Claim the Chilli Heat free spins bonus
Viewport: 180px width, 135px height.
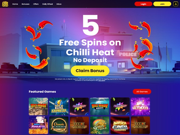tap(90, 71)
